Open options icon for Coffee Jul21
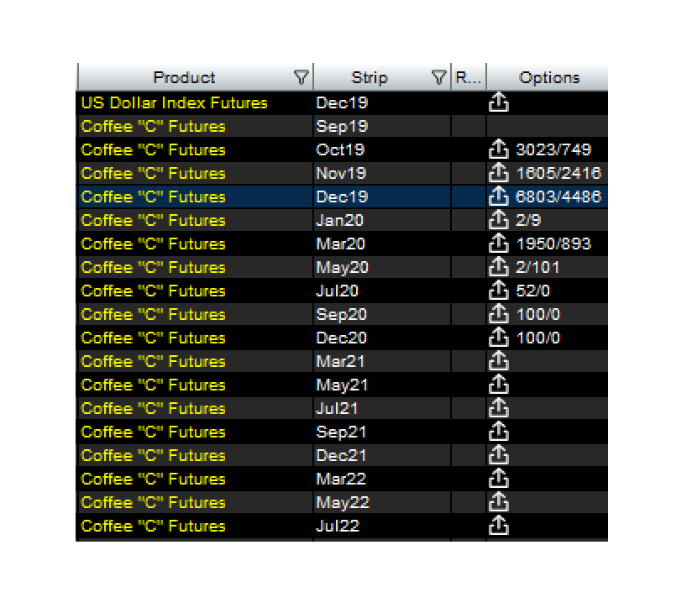This screenshot has width=687, height=613. (x=499, y=408)
